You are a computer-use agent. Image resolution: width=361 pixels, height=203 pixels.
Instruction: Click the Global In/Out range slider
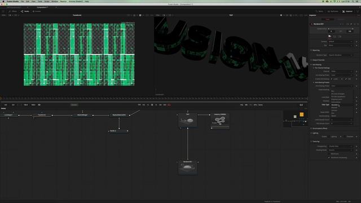tap(341, 29)
